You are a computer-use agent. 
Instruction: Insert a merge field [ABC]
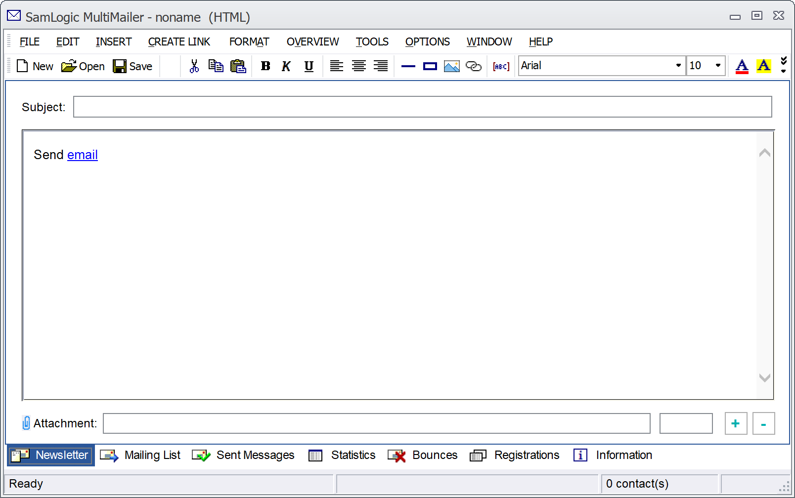(x=501, y=66)
